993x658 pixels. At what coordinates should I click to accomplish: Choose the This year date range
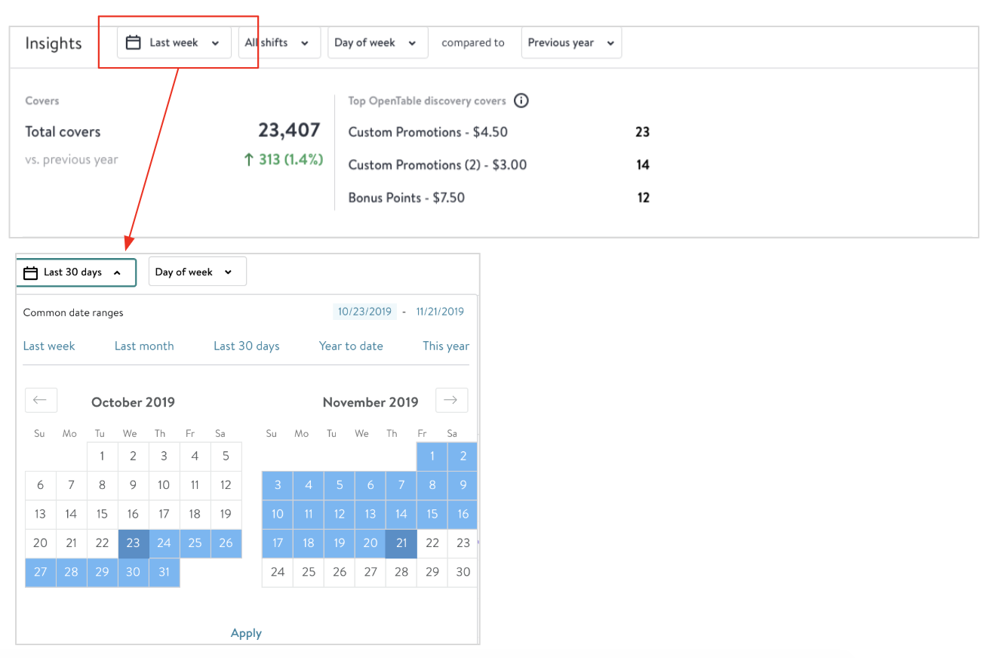point(446,346)
